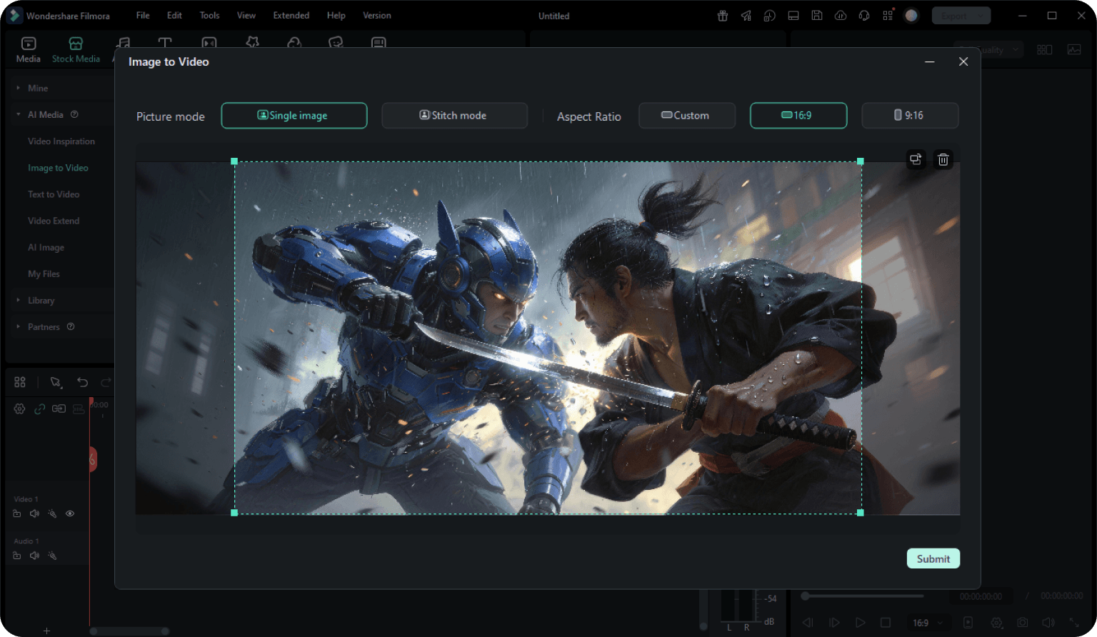Click the layout panel icon in title bar

pyautogui.click(x=793, y=16)
